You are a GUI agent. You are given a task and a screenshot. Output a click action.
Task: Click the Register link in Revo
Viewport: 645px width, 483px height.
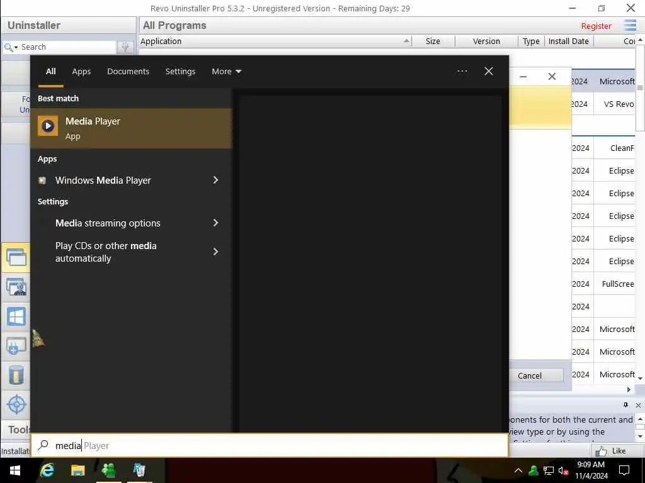(x=596, y=26)
